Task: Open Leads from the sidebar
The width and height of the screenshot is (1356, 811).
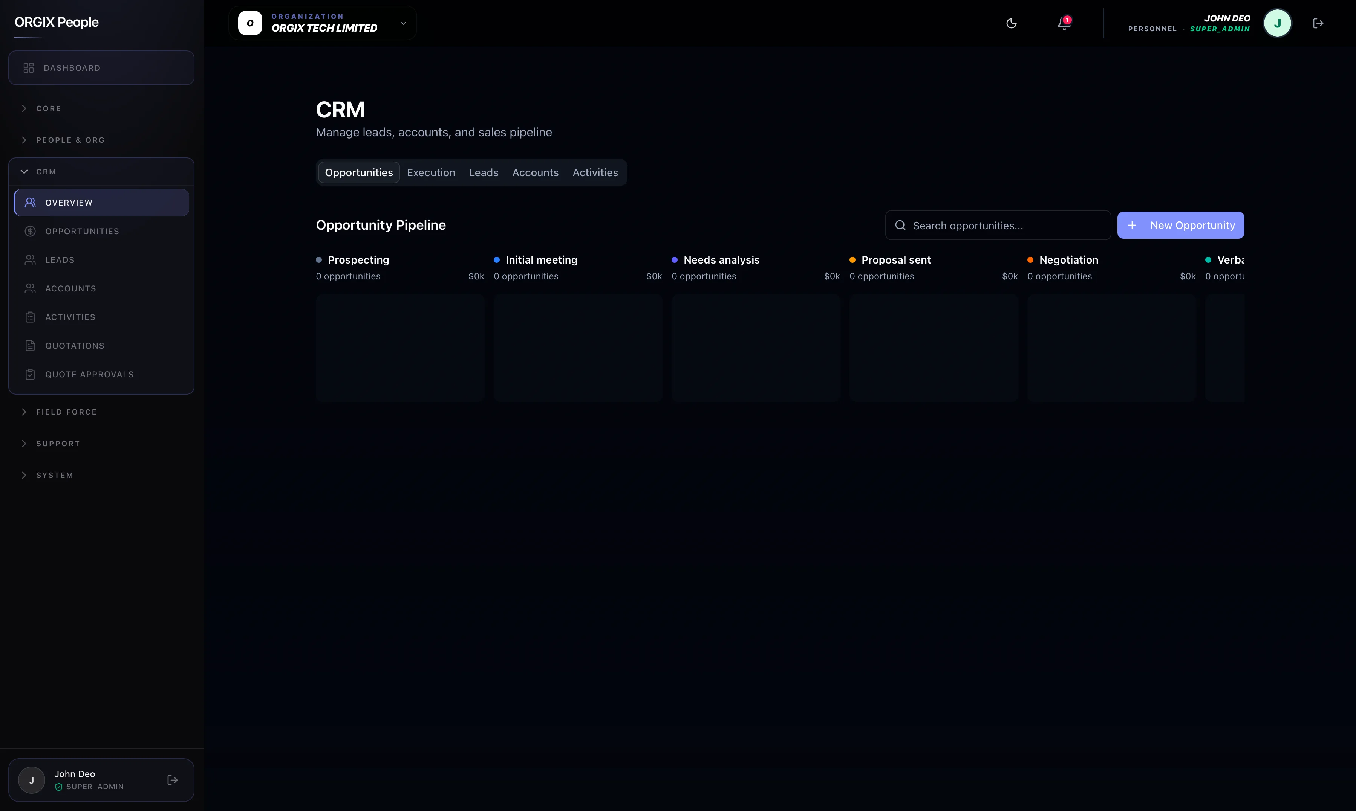Action: point(101,260)
